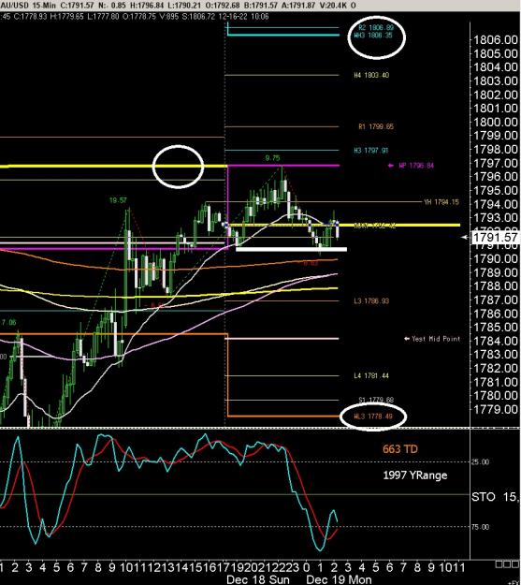Click the WL3 1778.49 weekly low label

coord(373,416)
